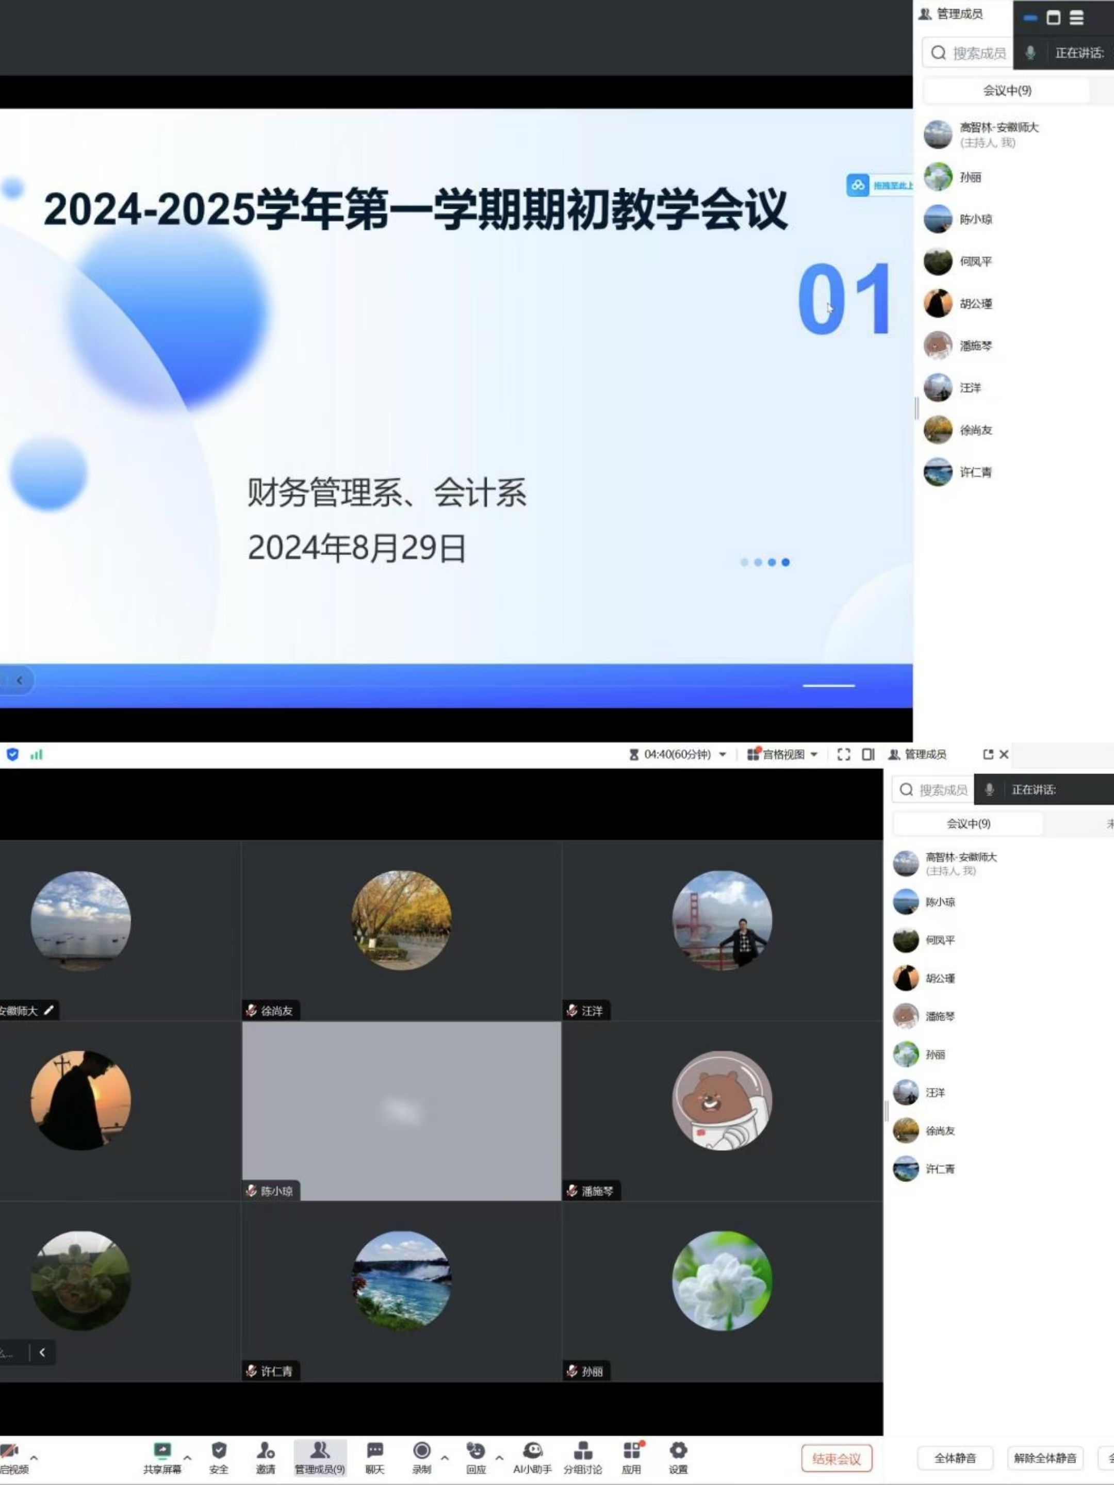Open the 邀请 invite icon
This screenshot has width=1114, height=1485.
[x=265, y=1451]
